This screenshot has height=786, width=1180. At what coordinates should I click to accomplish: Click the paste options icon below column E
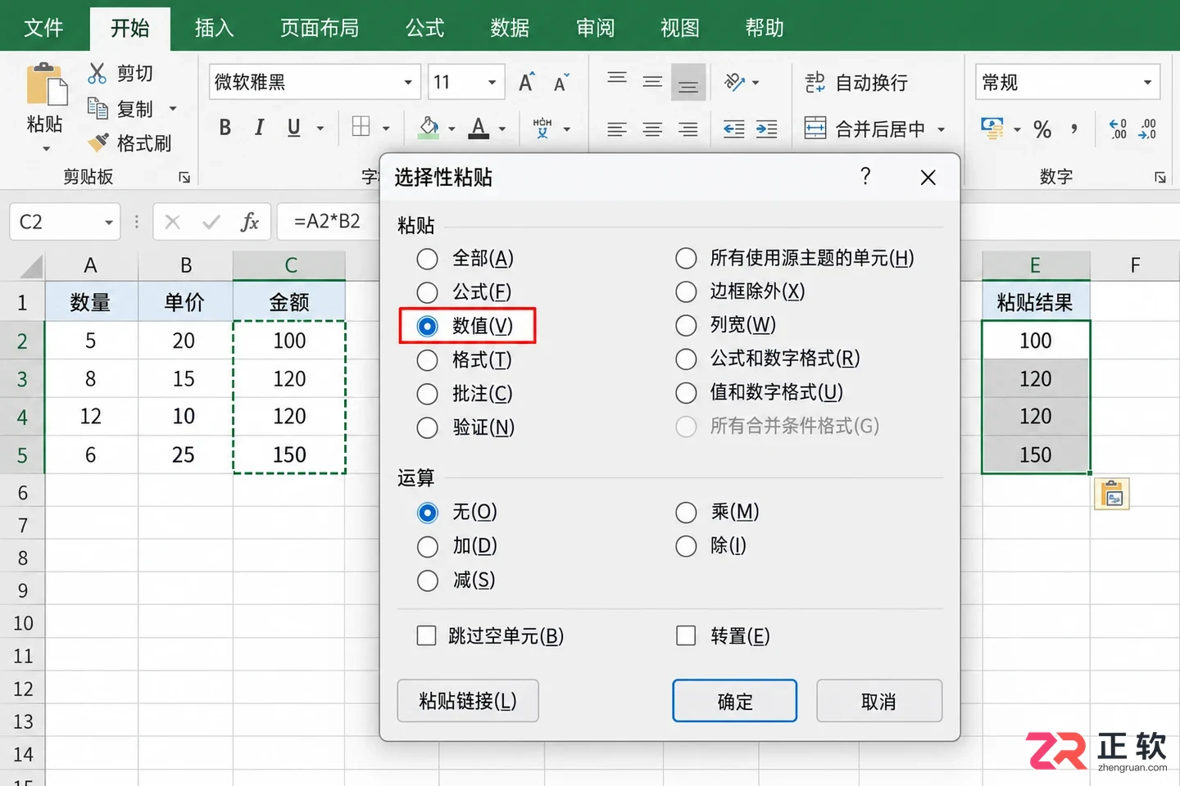coord(1112,494)
